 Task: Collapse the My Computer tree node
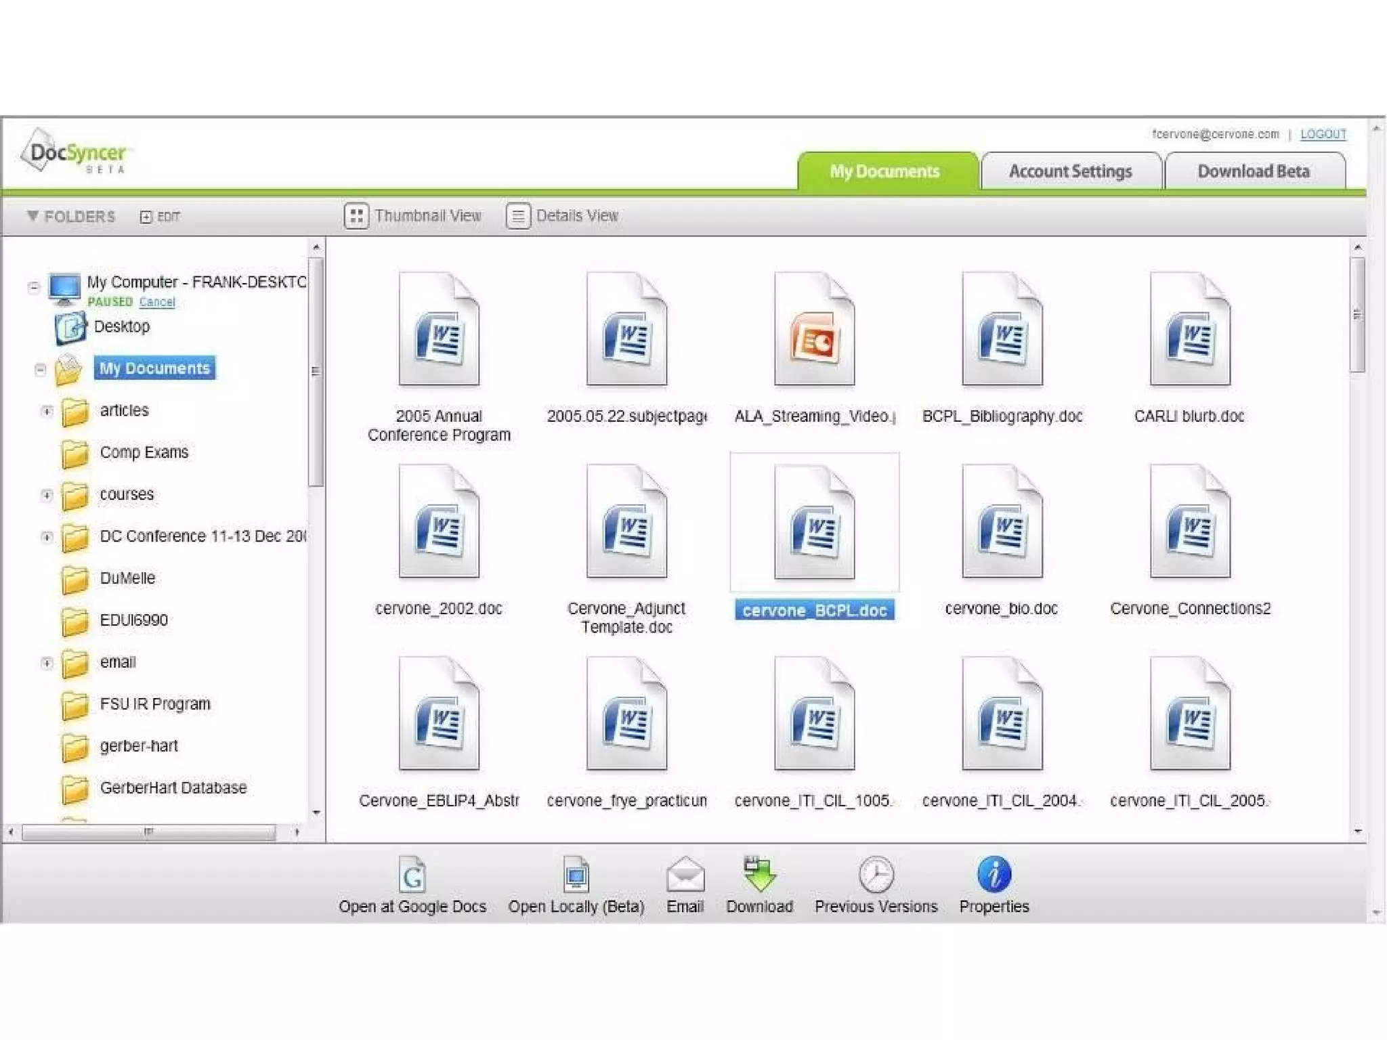click(33, 287)
